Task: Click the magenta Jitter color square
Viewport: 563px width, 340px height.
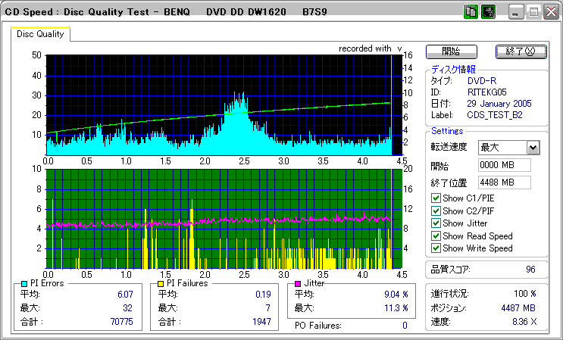Action: point(299,283)
